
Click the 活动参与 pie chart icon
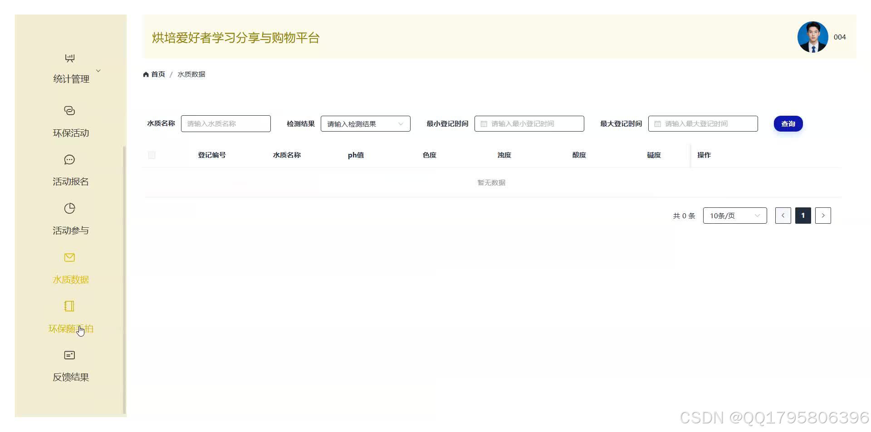69,208
